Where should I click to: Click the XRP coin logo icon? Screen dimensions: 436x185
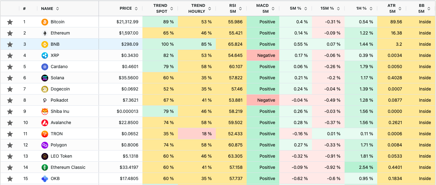pos(45,55)
